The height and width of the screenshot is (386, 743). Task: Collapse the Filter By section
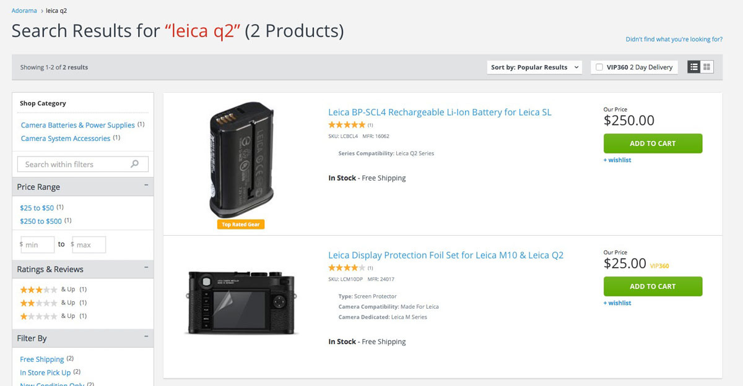146,337
